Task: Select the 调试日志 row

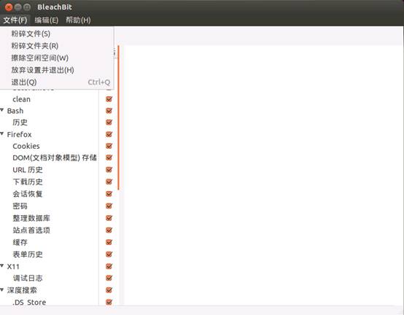Action: pos(28,278)
